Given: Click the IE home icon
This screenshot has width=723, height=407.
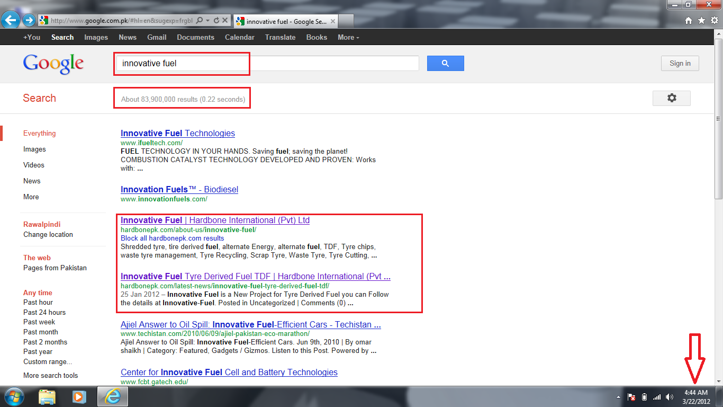Looking at the screenshot, I should point(689,21).
